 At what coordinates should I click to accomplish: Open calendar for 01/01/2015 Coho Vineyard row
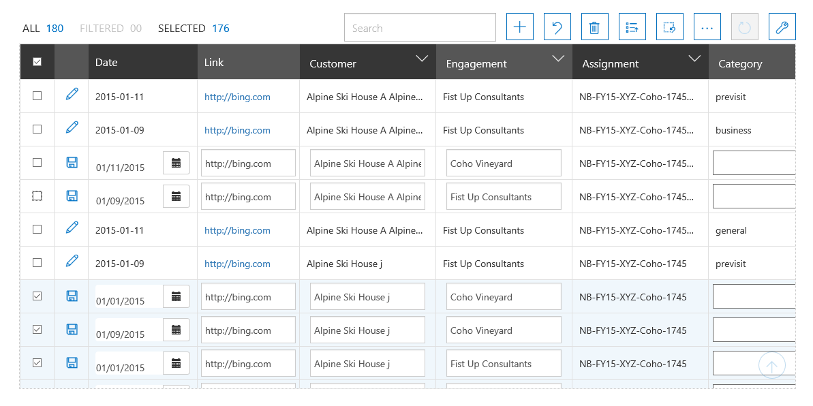coord(177,296)
